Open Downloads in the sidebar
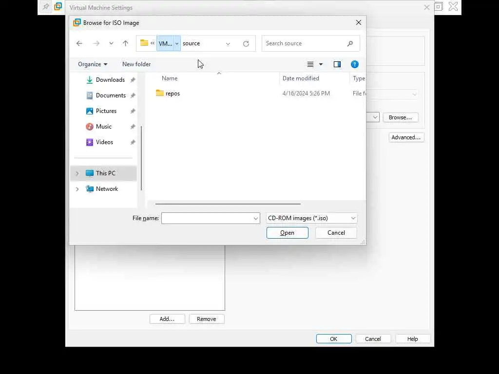 pos(110,80)
